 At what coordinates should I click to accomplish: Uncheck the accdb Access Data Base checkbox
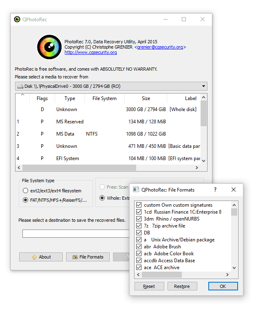[x=139, y=261]
